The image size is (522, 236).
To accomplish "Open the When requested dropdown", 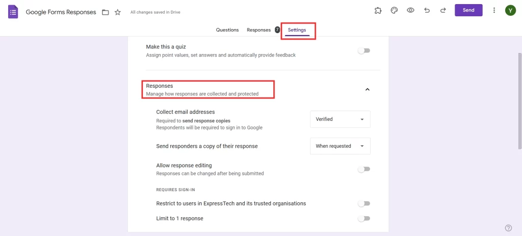I will 340,146.
